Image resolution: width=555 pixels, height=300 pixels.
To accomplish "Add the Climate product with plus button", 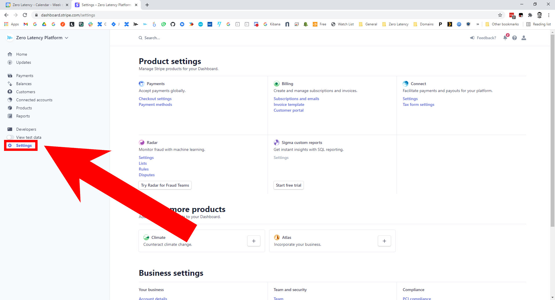I will click(254, 241).
